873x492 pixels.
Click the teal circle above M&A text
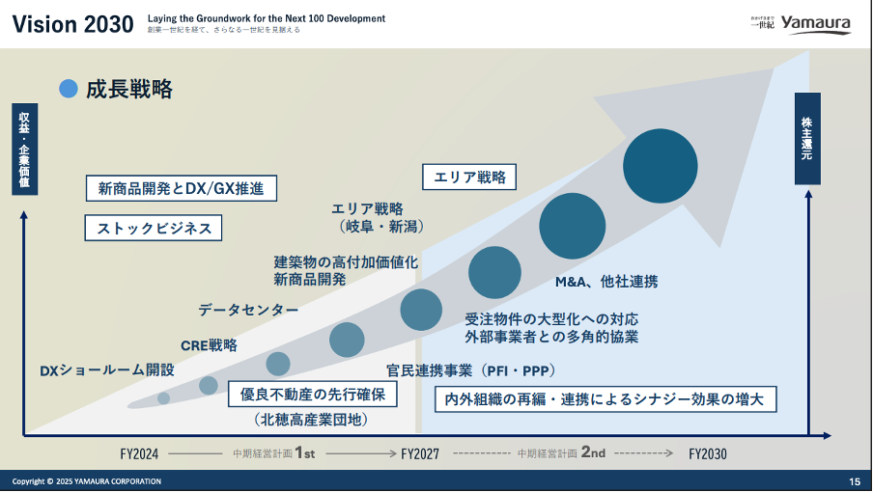pyautogui.click(x=573, y=227)
